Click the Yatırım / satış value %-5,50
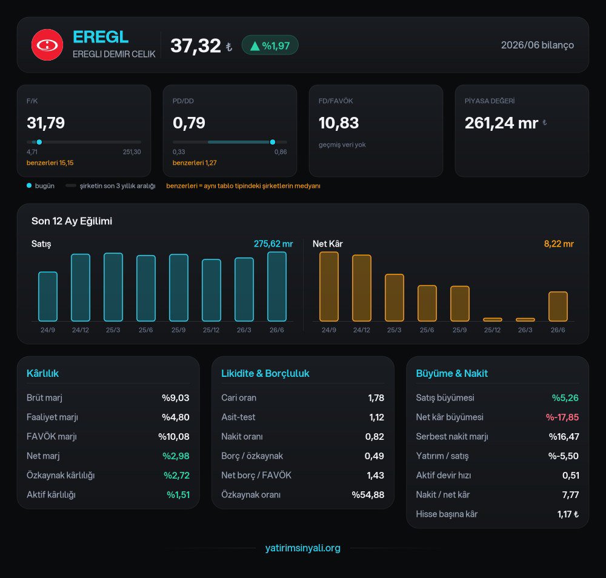The image size is (606, 578). [x=564, y=456]
